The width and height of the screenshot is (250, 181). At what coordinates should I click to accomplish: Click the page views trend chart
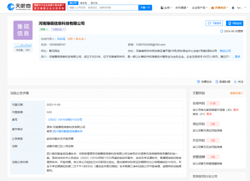[x=23, y=45]
